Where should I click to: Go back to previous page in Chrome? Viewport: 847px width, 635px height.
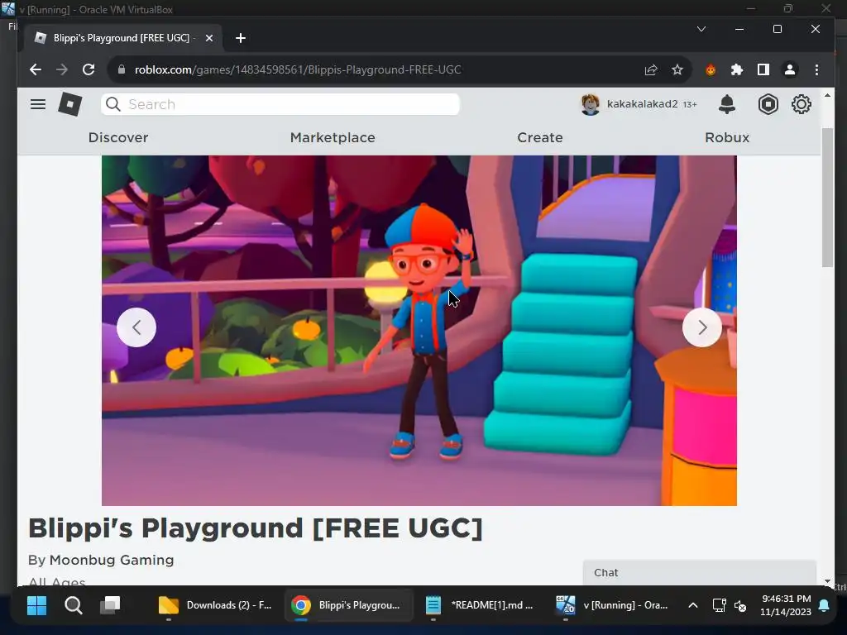[35, 69]
